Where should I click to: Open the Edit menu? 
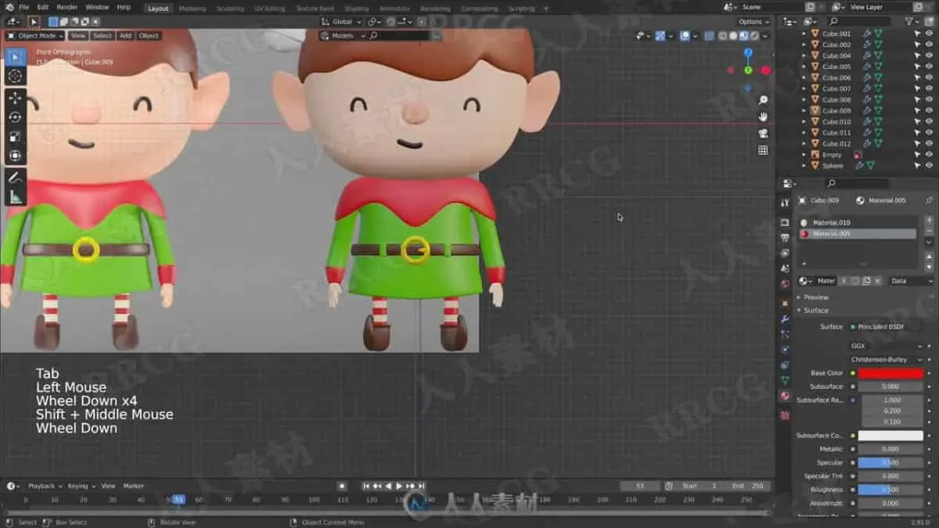[x=43, y=7]
